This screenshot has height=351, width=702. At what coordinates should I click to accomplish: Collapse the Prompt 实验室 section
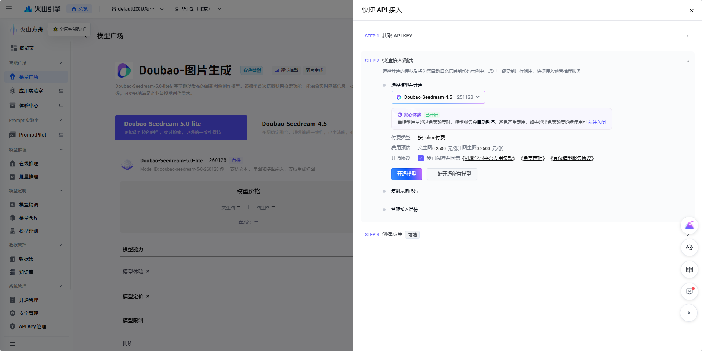[x=61, y=120]
